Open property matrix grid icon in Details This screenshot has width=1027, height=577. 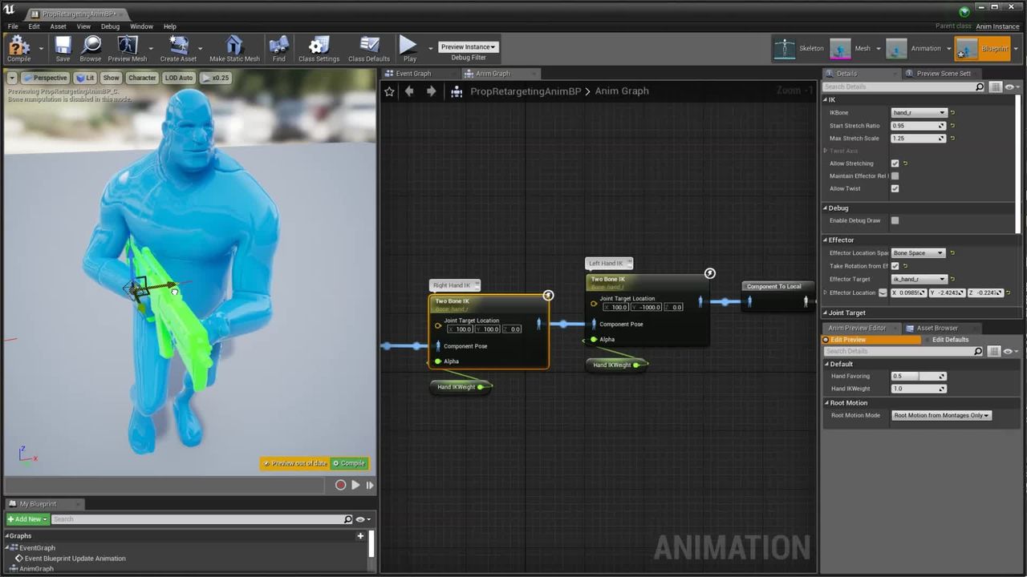click(995, 87)
